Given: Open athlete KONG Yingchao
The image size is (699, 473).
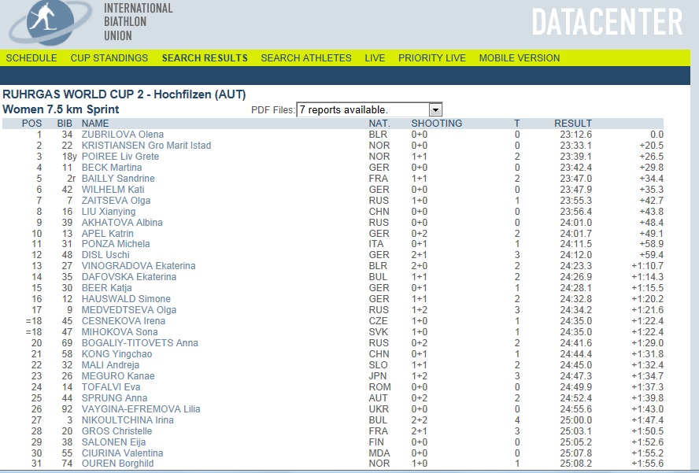Looking at the screenshot, I should click(116, 354).
